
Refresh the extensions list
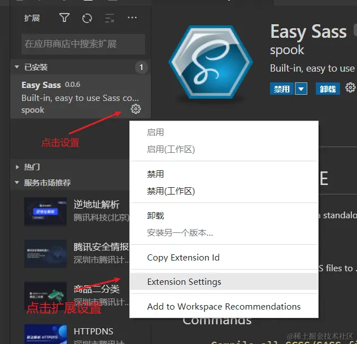click(87, 18)
